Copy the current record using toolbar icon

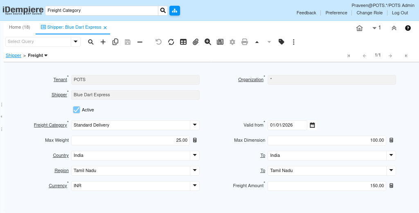[x=115, y=42]
